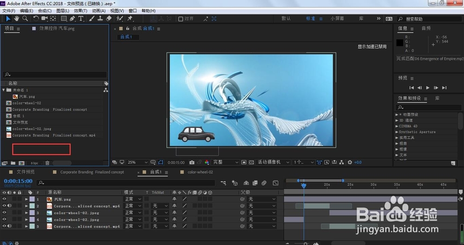Select the arrow Selection tool

8,19
